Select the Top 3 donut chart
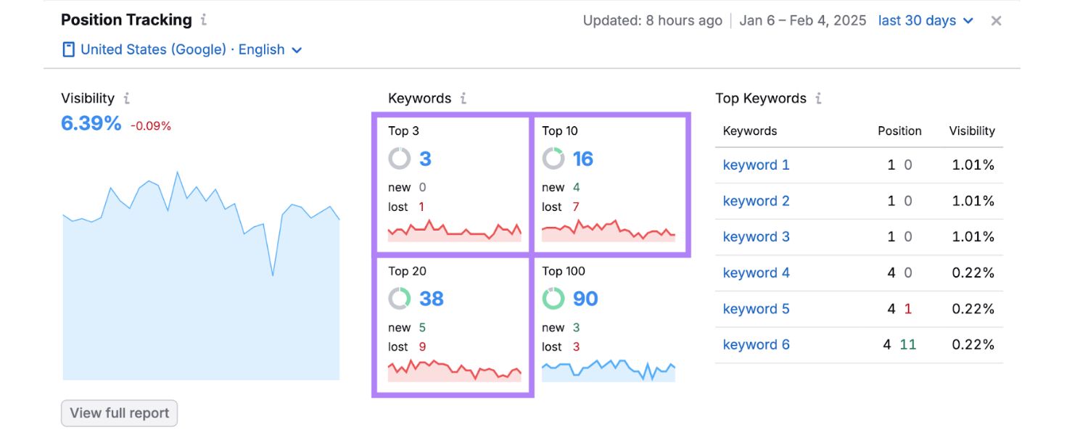The image size is (1088, 435). (x=398, y=159)
